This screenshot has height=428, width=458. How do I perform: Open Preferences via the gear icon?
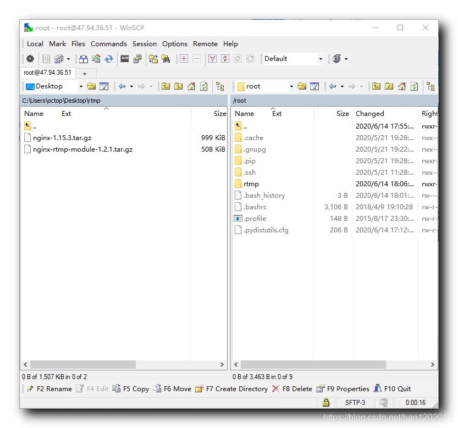[30, 59]
